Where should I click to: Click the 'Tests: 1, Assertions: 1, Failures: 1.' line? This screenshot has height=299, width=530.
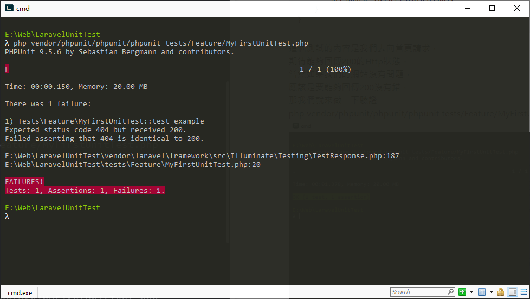coord(85,191)
